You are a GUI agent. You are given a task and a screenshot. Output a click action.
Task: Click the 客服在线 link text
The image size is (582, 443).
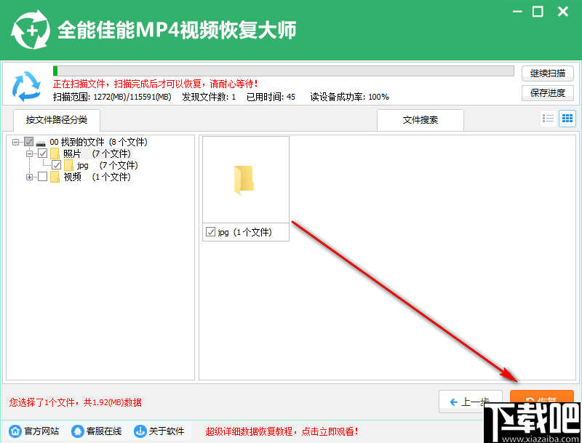(x=104, y=431)
